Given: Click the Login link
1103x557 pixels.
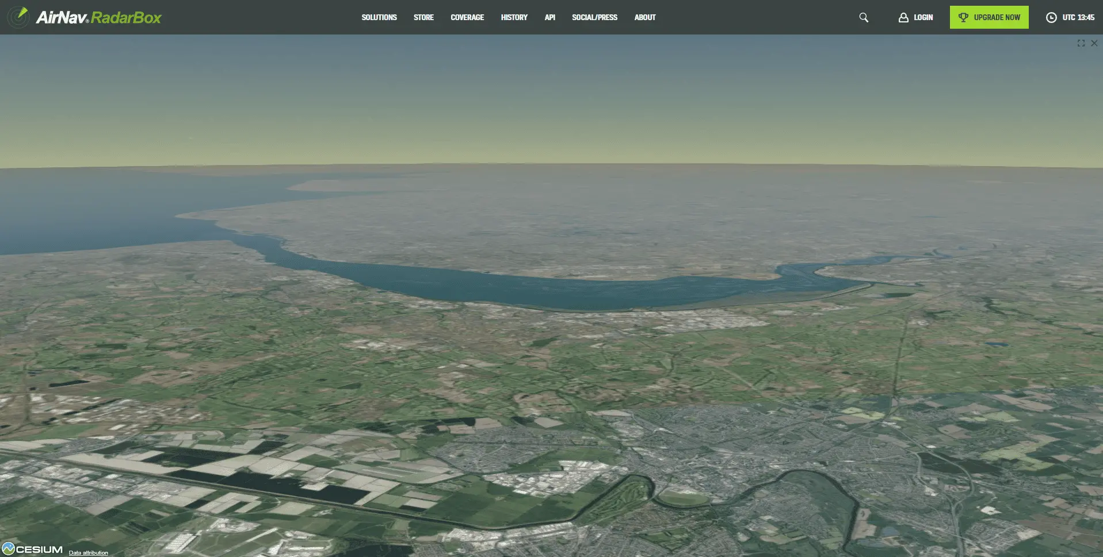Looking at the screenshot, I should pyautogui.click(x=915, y=17).
